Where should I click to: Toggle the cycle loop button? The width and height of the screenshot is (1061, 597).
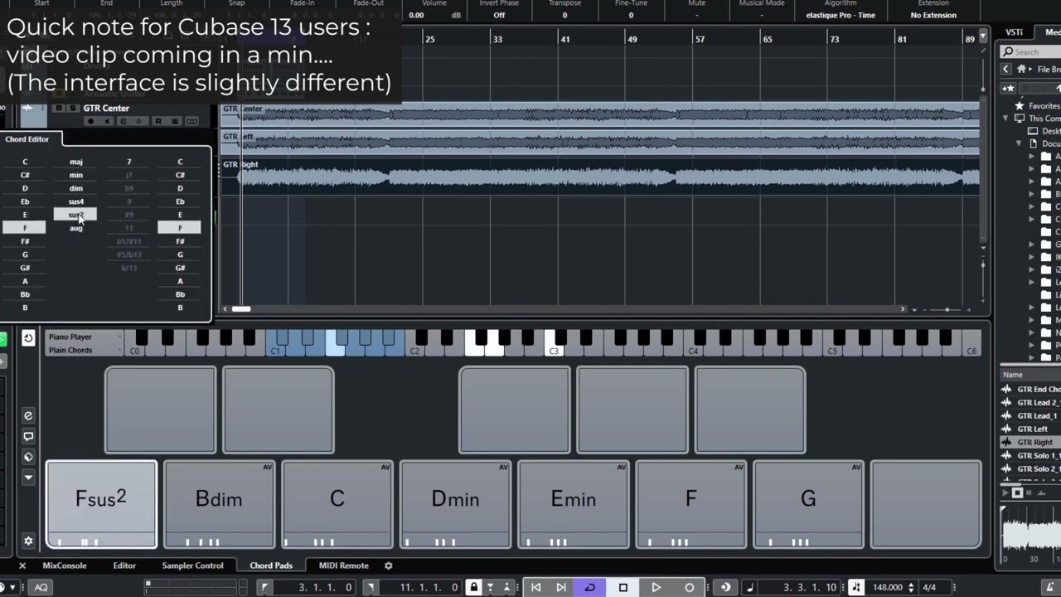pyautogui.click(x=590, y=587)
